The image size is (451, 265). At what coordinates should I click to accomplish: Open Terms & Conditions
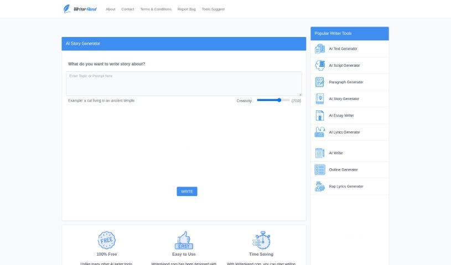[155, 9]
